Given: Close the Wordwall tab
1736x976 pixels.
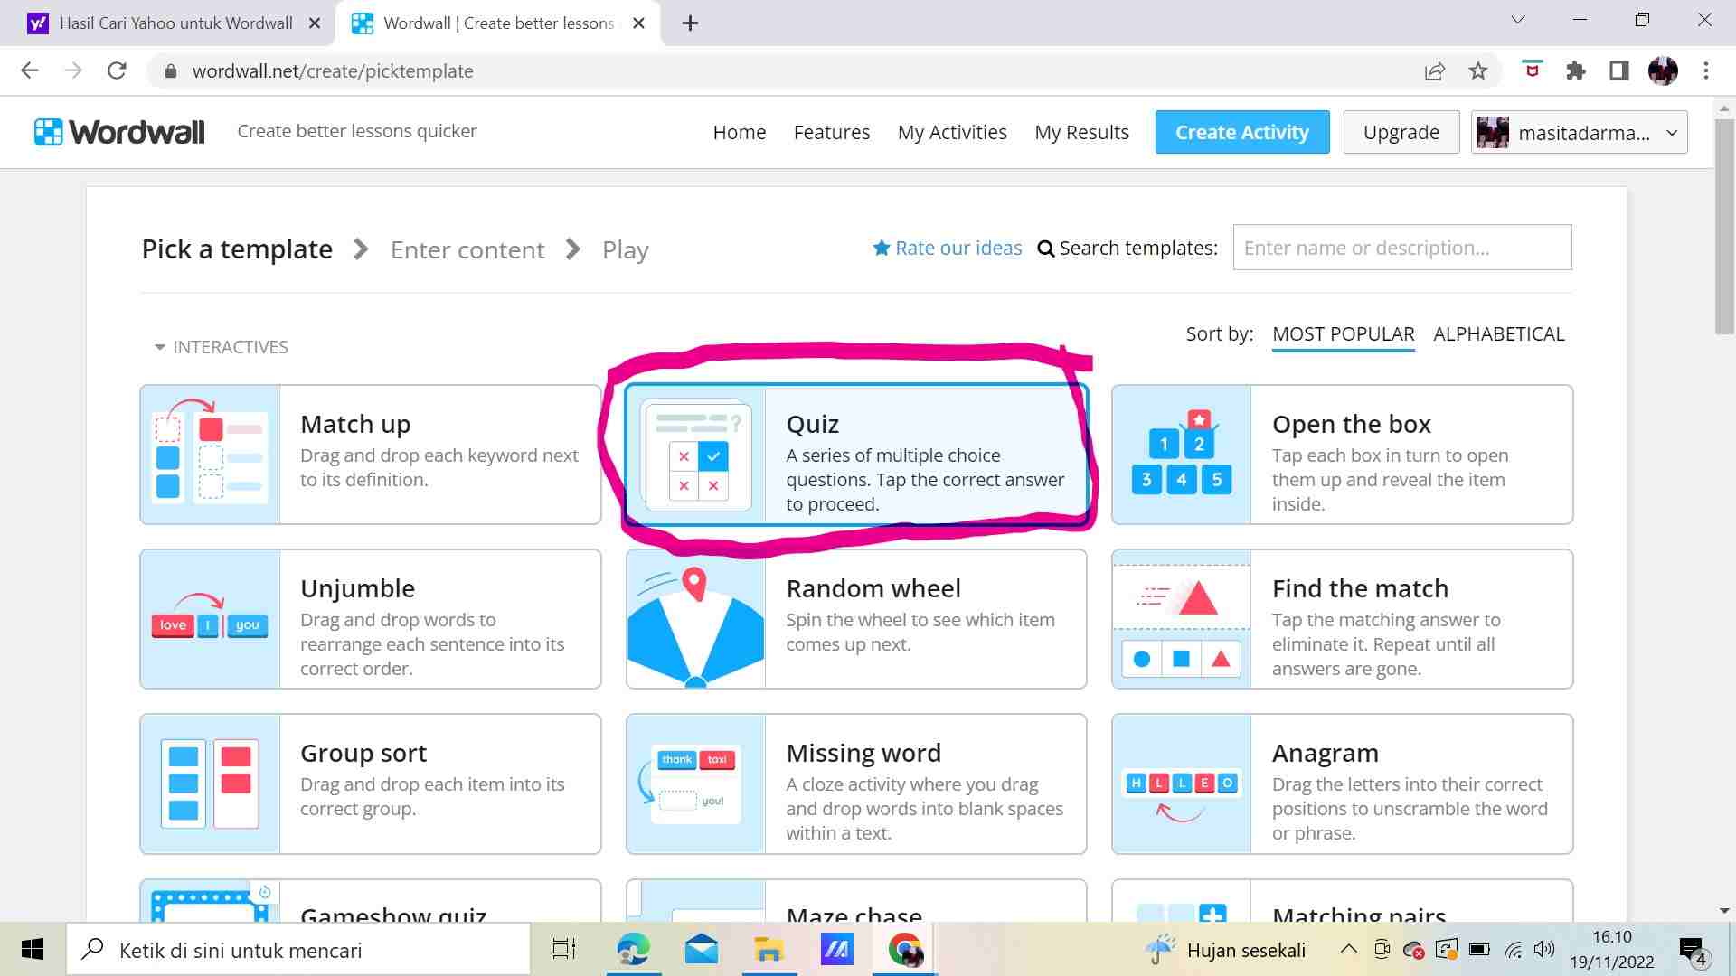Looking at the screenshot, I should point(638,23).
